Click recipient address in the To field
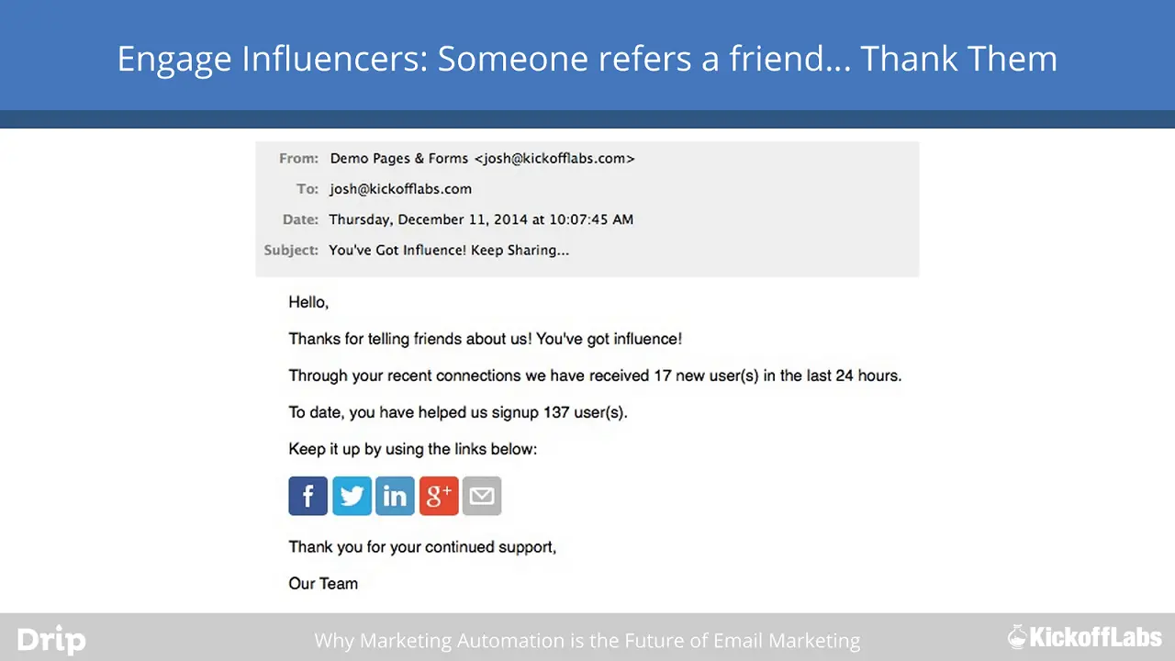 coord(400,189)
